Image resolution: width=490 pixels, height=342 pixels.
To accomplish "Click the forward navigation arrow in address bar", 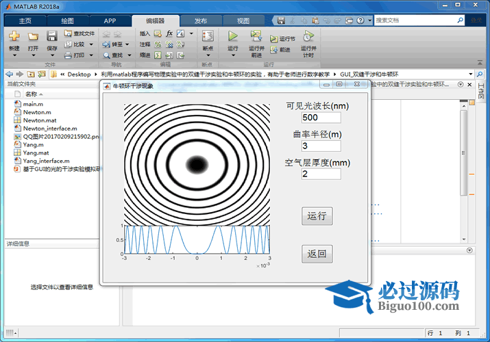I will point(20,74).
